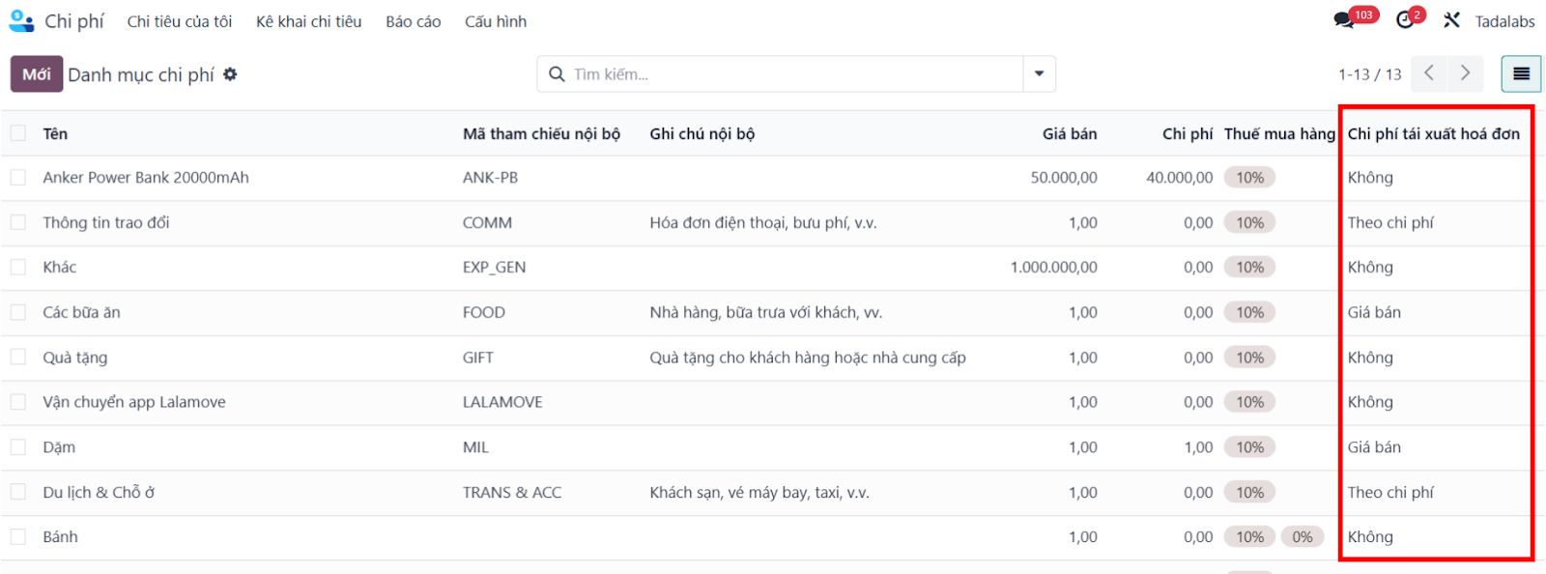
Task: Open the Báo cáo menu
Action: coord(414,21)
